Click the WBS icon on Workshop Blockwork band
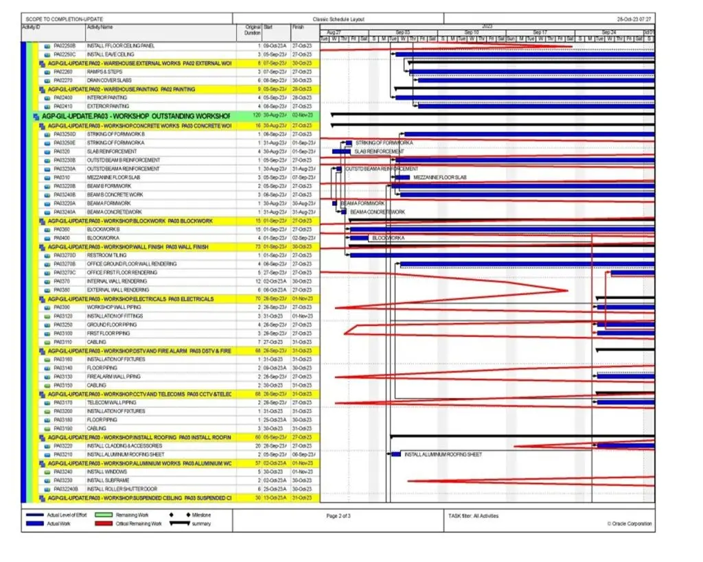This screenshot has height=562, width=703. coord(43,221)
